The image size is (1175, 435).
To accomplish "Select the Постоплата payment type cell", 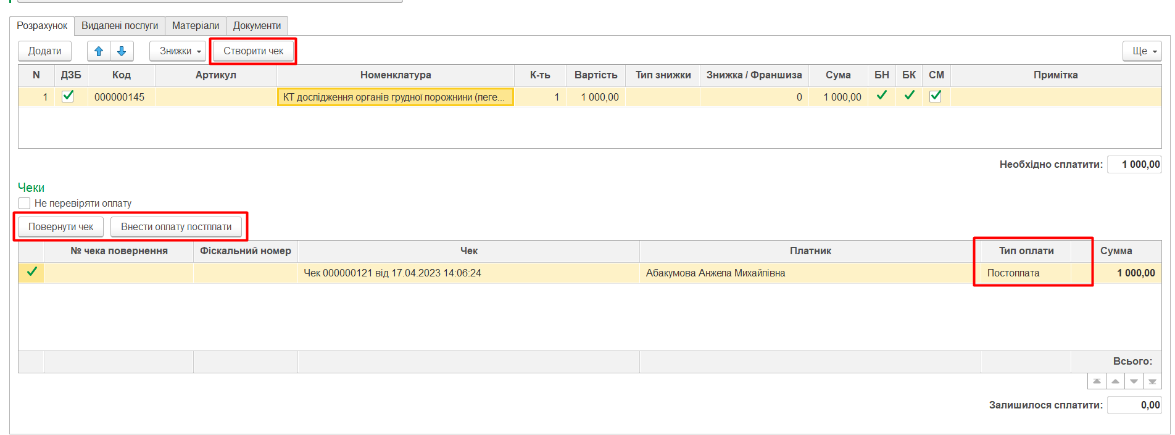I will 1024,273.
